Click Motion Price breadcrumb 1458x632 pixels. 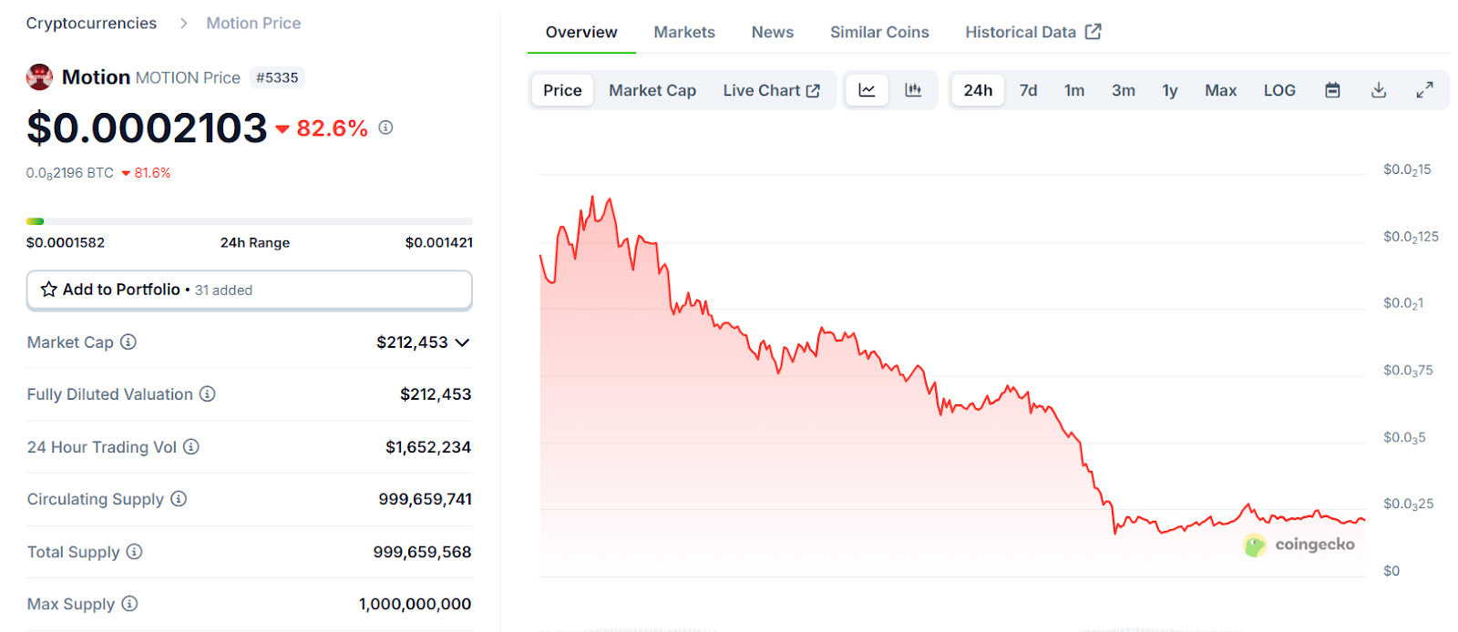pyautogui.click(x=253, y=23)
